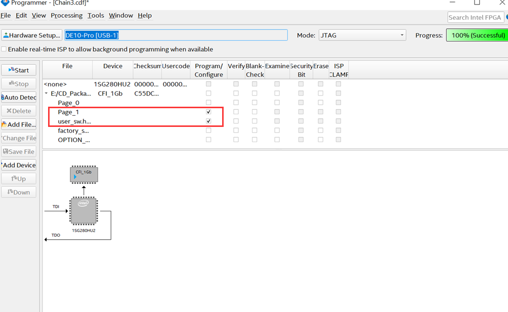
Task: Check Program/Configure for OPTION_ row
Action: (208, 140)
